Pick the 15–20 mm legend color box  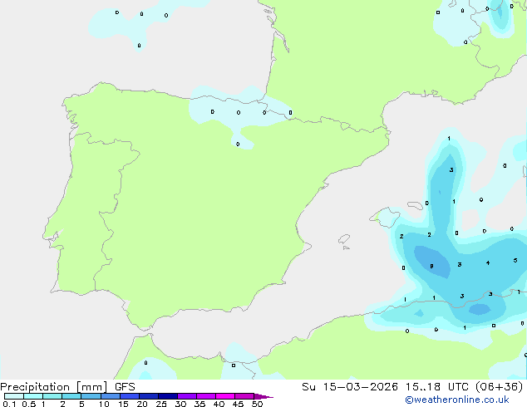point(130,396)
